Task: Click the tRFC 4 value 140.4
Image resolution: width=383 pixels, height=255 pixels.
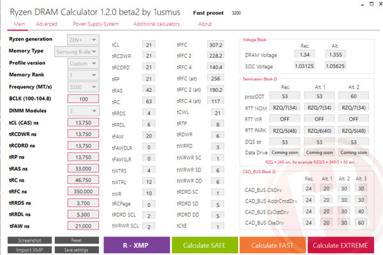Action: coord(216,67)
